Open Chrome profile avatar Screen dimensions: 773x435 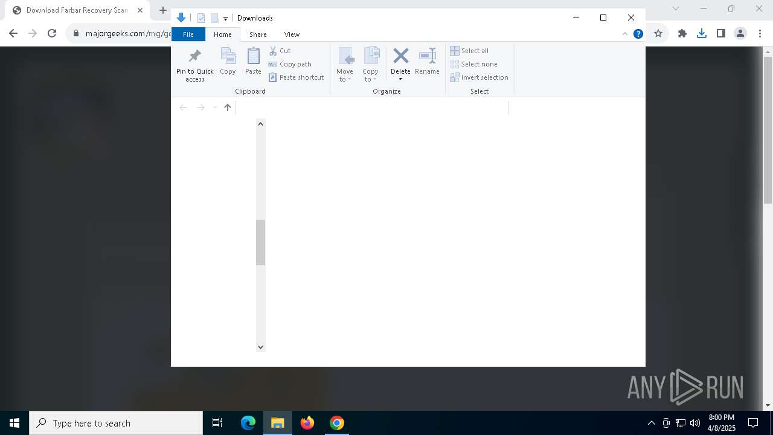point(740,34)
